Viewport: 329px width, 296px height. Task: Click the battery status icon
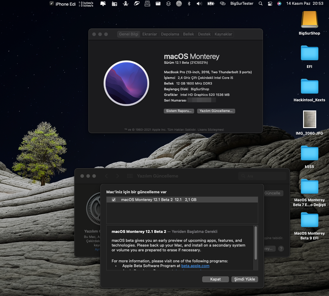211,4
